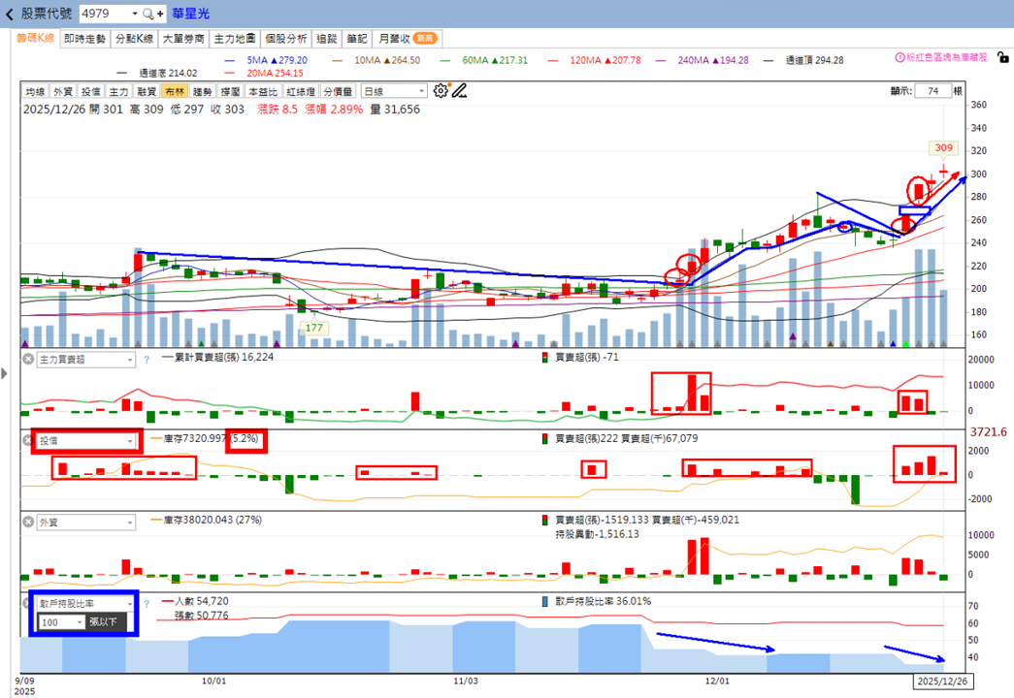The image size is (1014, 698).
Task: Click the 持股異動-1,516.13 text
Action: [x=597, y=534]
